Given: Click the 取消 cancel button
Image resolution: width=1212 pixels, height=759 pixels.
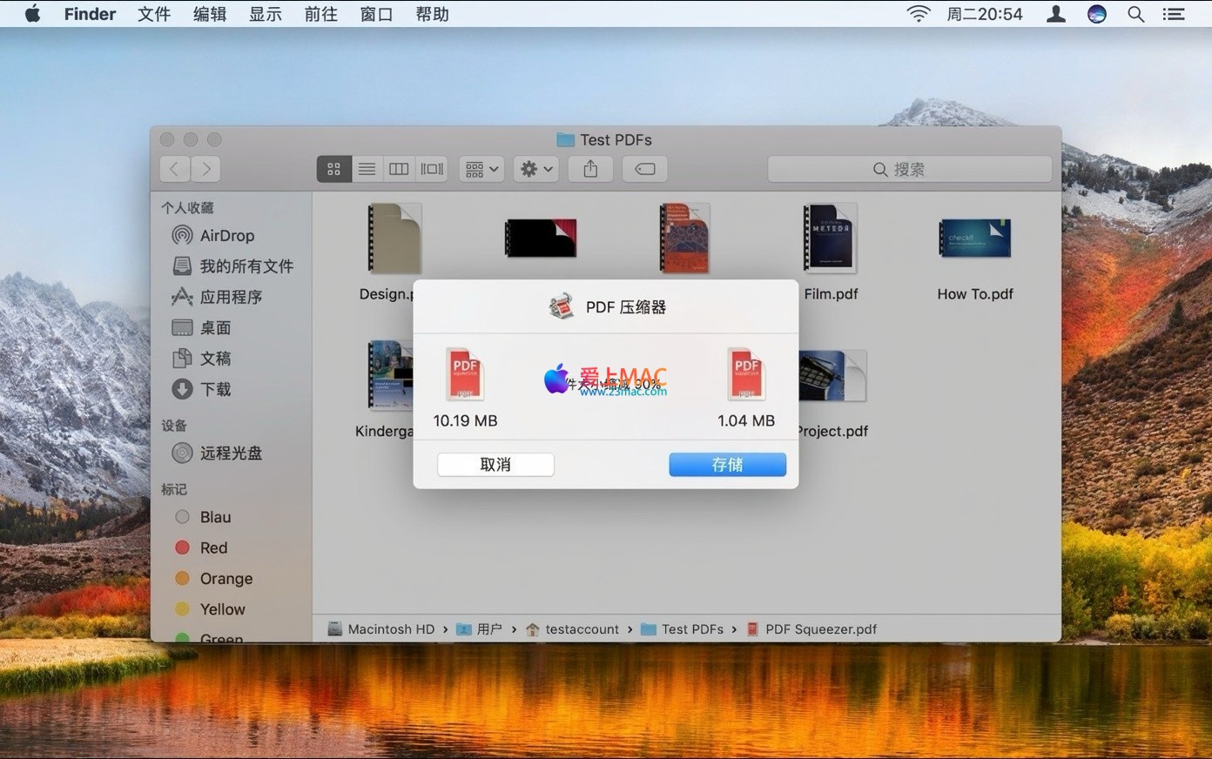Looking at the screenshot, I should click(x=495, y=465).
